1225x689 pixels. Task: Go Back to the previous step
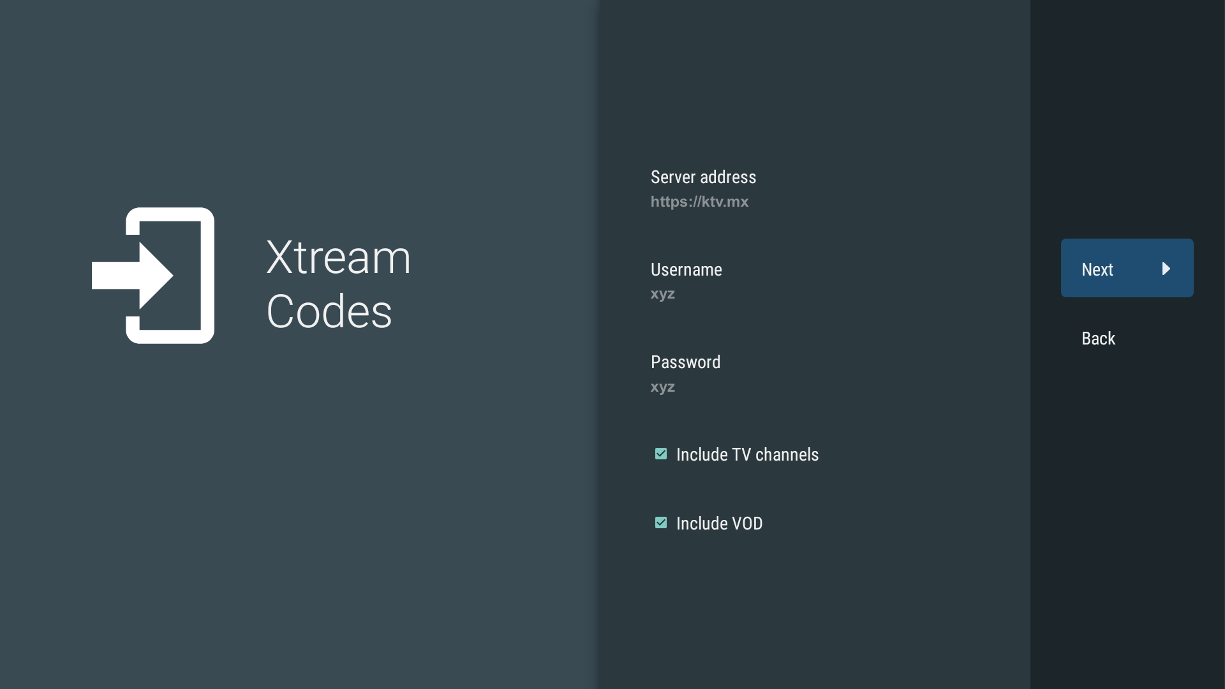1127,338
